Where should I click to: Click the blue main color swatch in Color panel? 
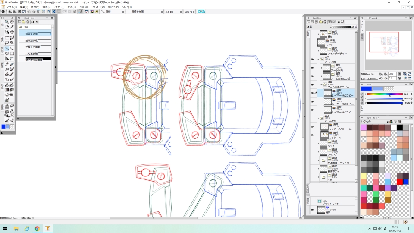click(x=366, y=89)
